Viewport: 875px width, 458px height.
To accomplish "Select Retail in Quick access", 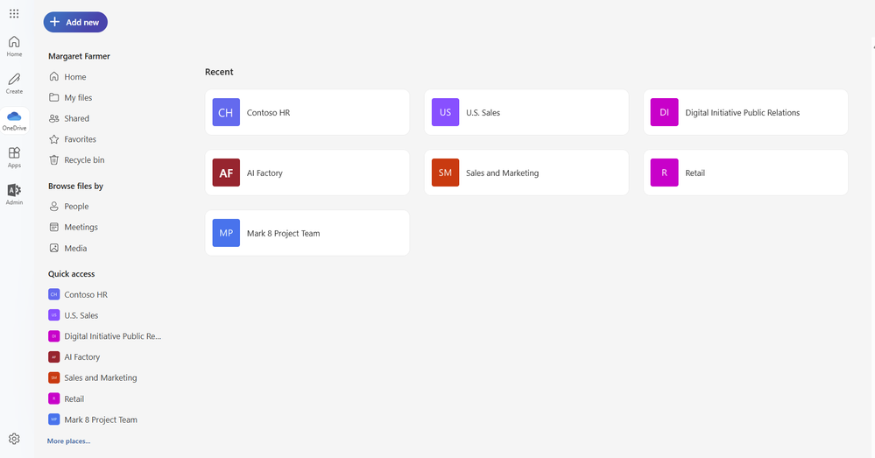I will coord(74,398).
